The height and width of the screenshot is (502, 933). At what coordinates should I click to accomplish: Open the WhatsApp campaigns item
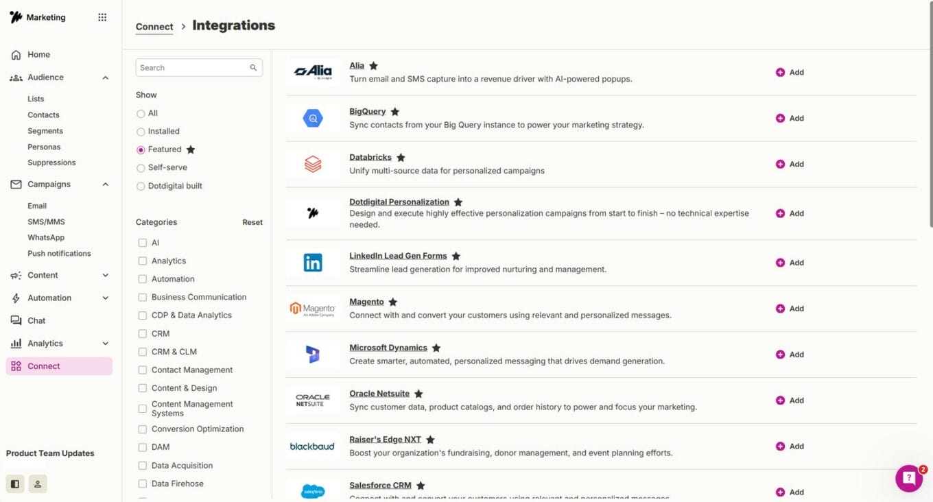(x=46, y=238)
